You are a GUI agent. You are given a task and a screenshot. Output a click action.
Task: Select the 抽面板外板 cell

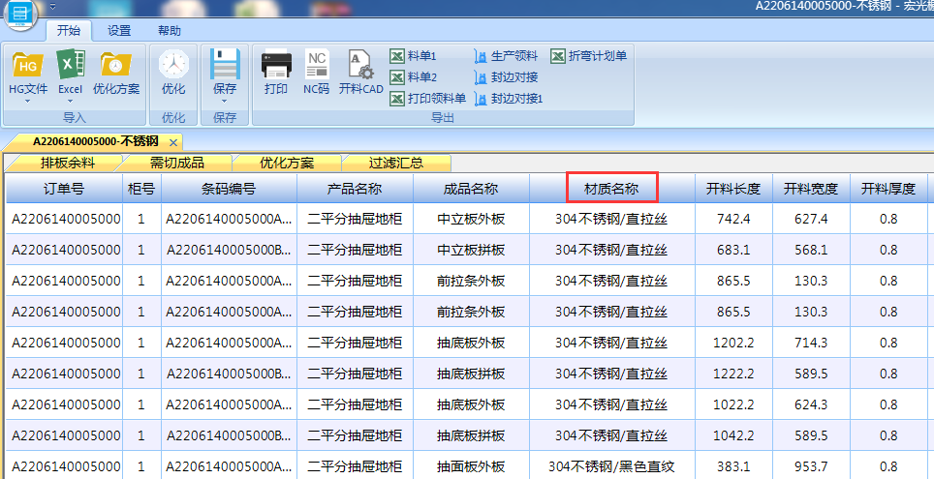point(471,465)
